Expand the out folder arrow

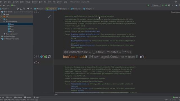point(2,17)
